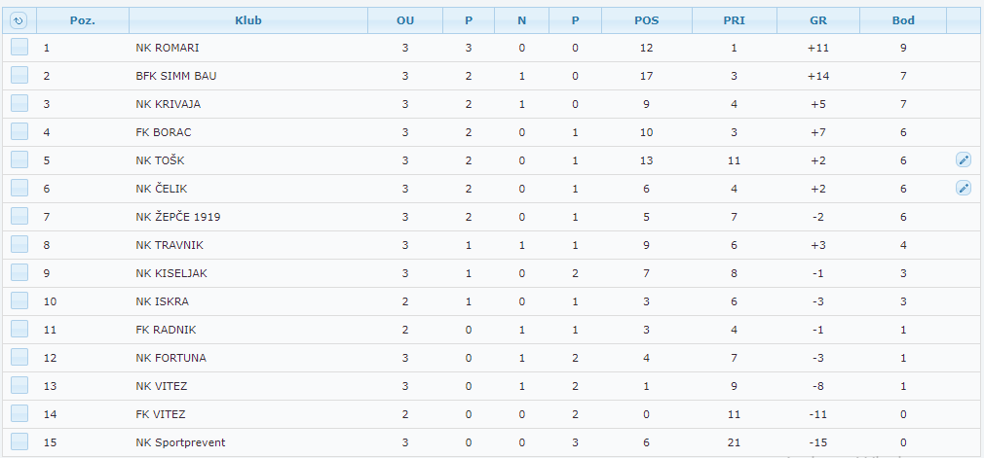The width and height of the screenshot is (984, 458).
Task: Mark the NK TRAVNIK row checkbox
Action: tap(19, 245)
